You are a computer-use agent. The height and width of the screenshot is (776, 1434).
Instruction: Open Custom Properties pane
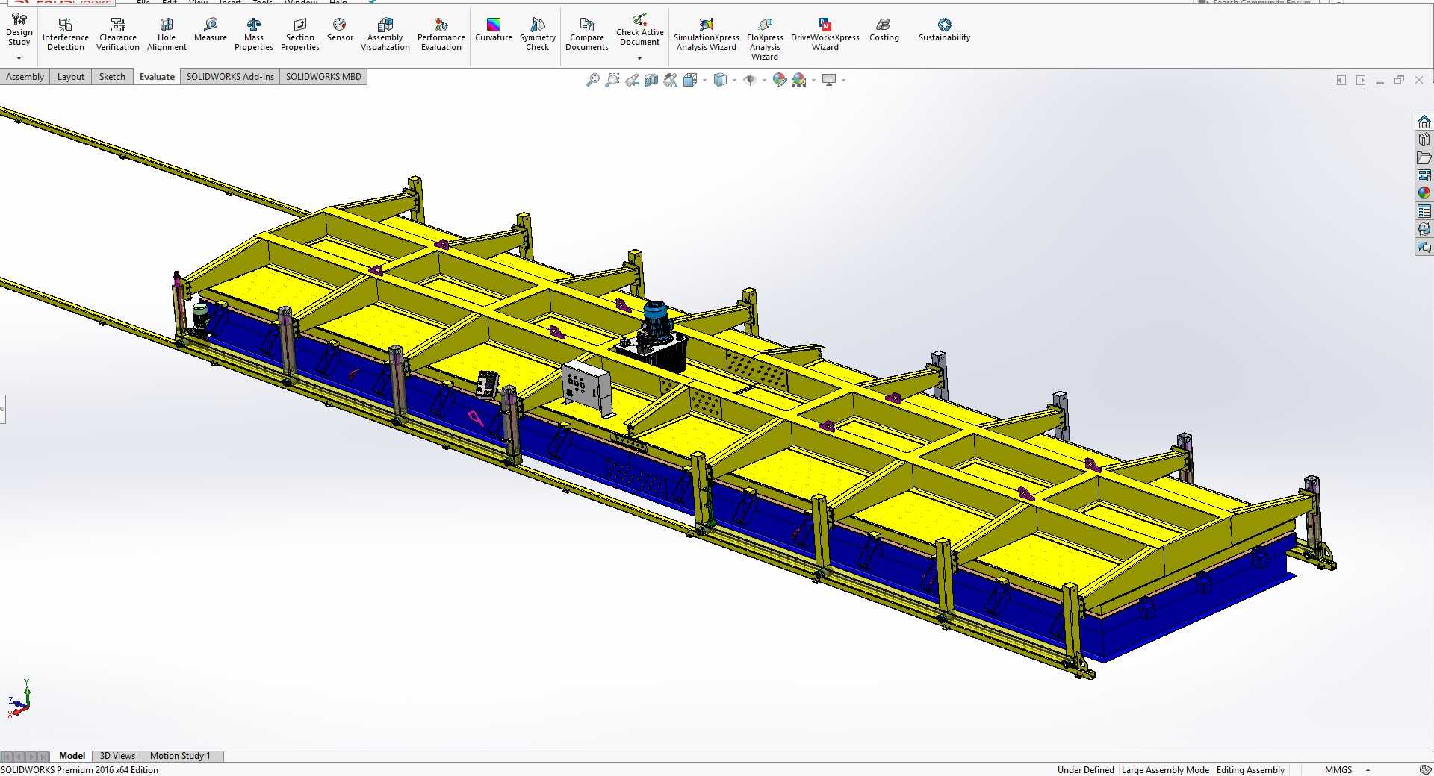[1424, 211]
